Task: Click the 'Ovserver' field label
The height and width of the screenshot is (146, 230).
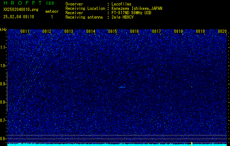Action: [x=74, y=4]
